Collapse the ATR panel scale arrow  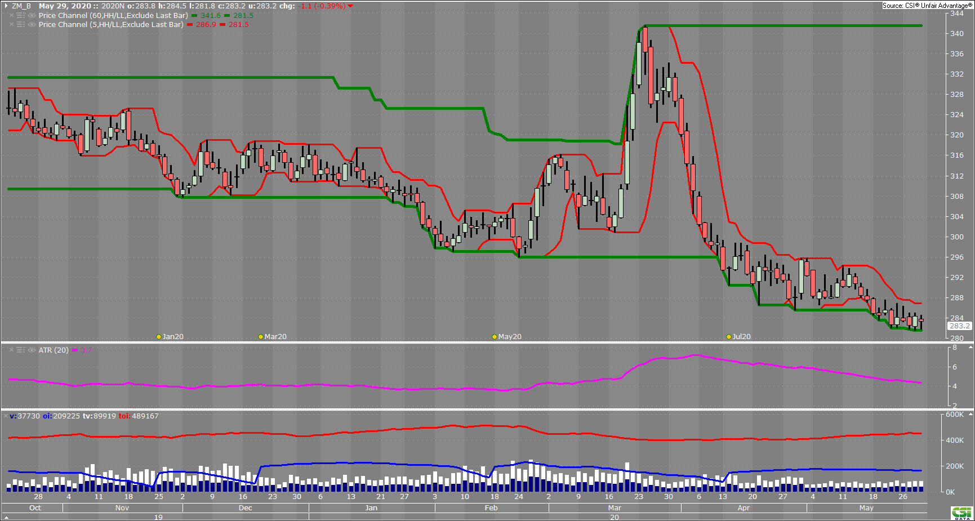970,348
